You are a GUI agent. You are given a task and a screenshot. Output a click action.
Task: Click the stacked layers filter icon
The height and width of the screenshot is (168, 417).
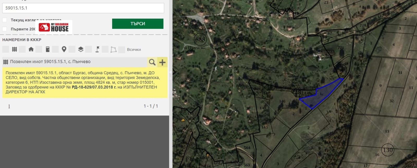81,49
